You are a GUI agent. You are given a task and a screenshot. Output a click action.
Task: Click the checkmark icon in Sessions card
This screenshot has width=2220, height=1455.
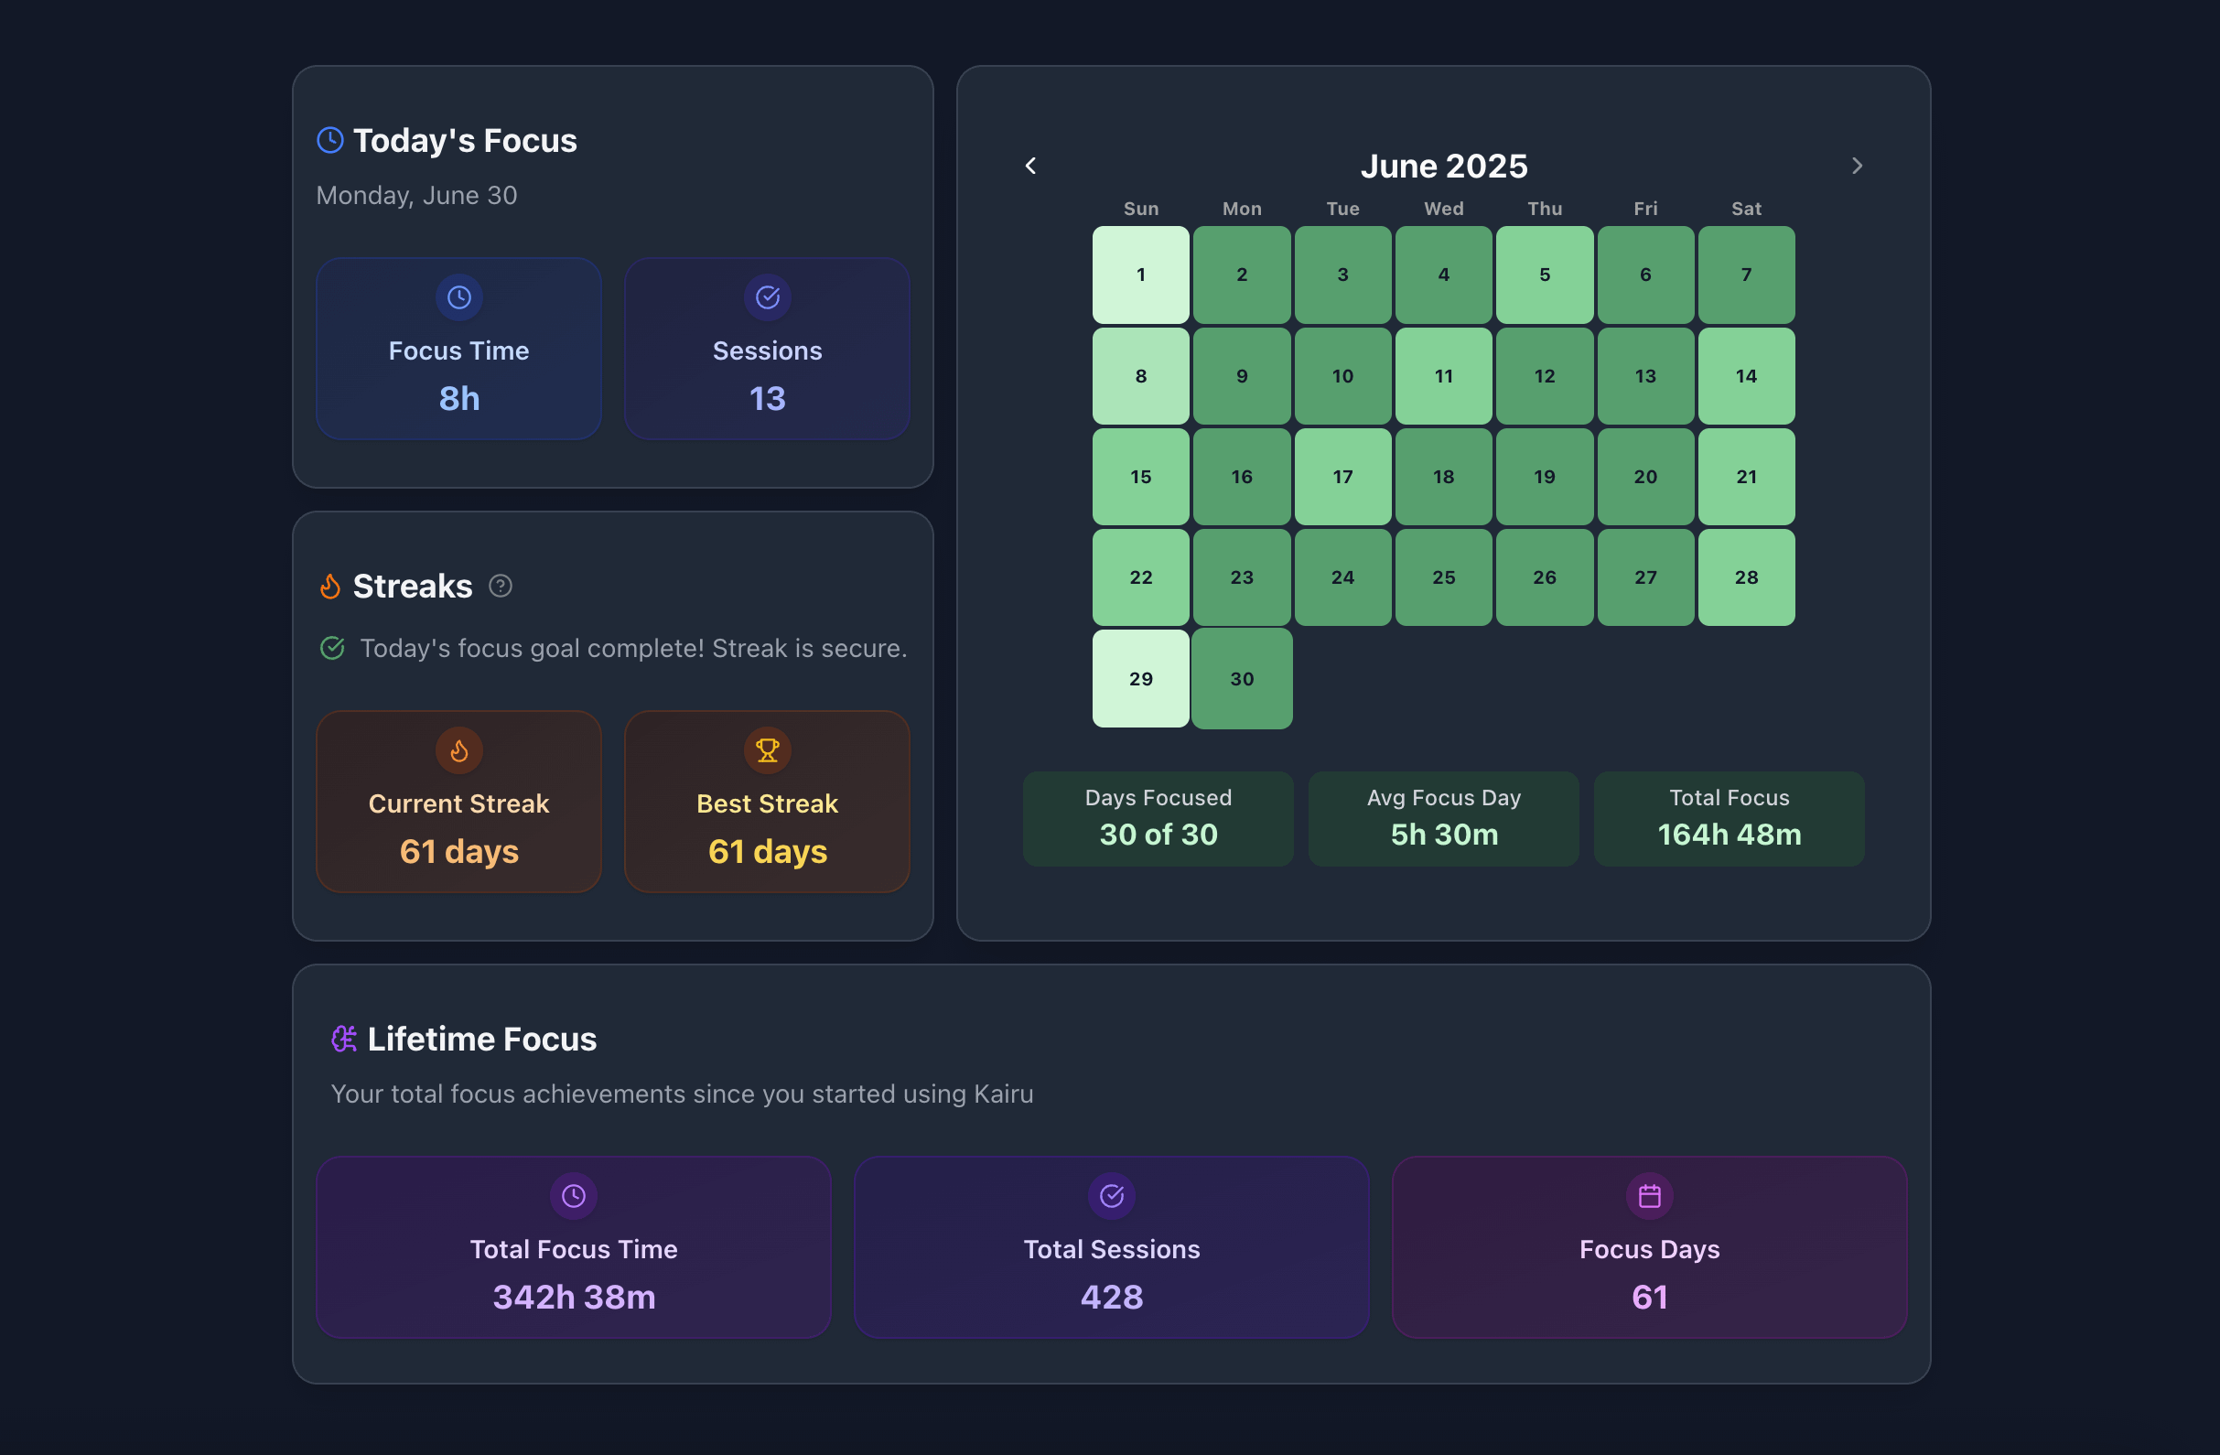point(767,297)
